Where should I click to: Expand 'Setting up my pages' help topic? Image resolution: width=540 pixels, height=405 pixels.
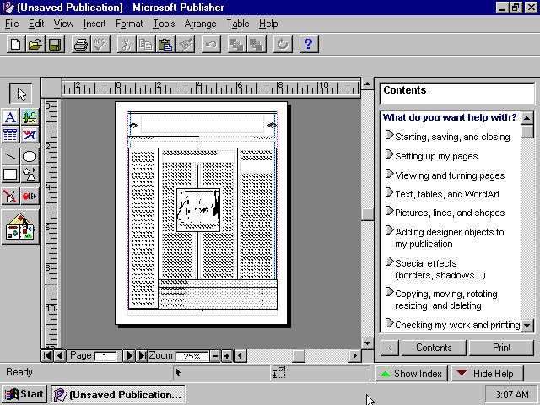pos(431,156)
